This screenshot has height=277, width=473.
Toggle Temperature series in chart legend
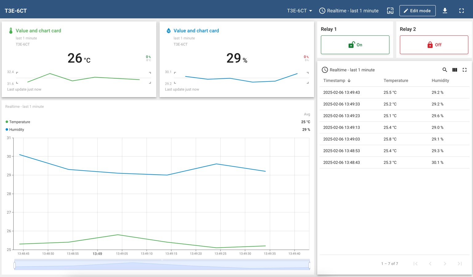19,122
